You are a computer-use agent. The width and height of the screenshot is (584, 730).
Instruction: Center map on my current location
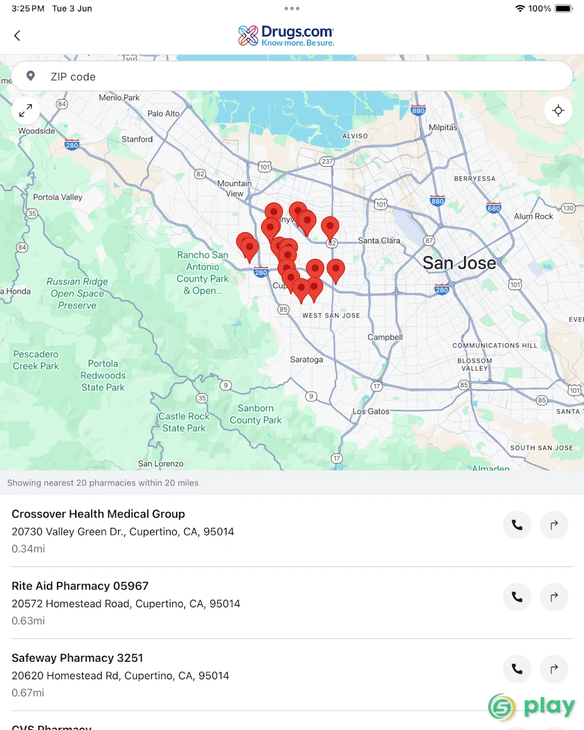click(x=558, y=110)
